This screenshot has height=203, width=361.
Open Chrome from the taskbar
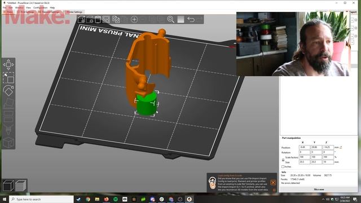point(88,199)
